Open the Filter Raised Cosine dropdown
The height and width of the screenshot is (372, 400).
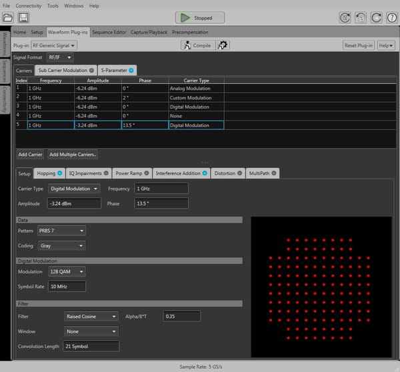pyautogui.click(x=91, y=316)
